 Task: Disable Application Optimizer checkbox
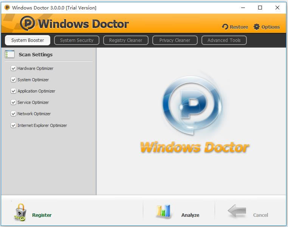pos(13,91)
